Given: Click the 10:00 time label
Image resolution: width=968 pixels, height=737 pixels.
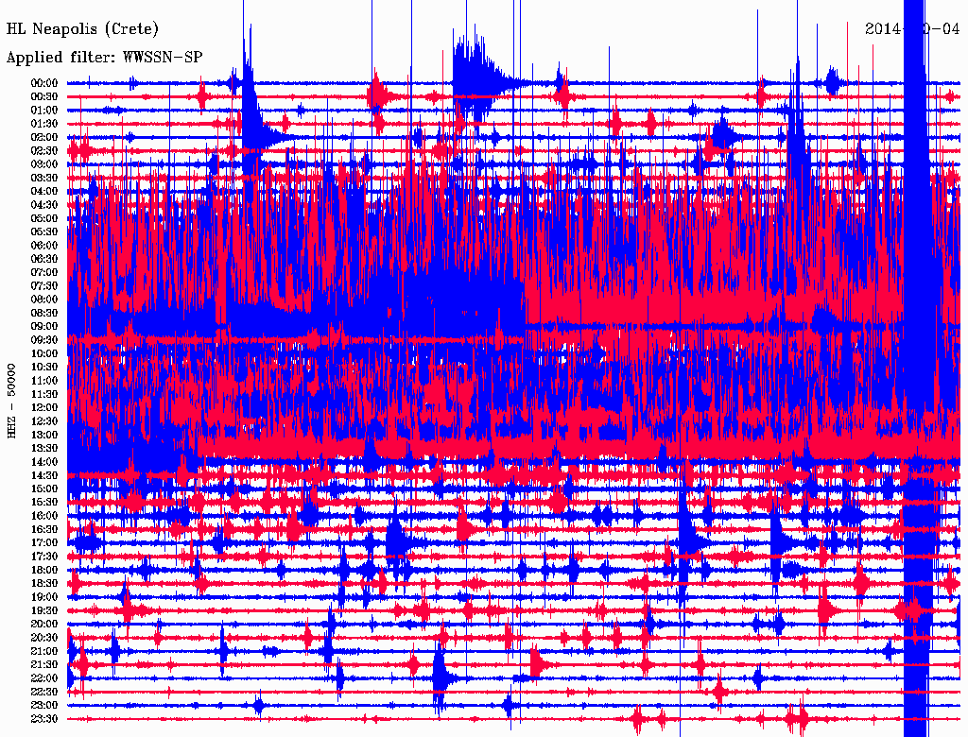Looking at the screenshot, I should tap(44, 353).
